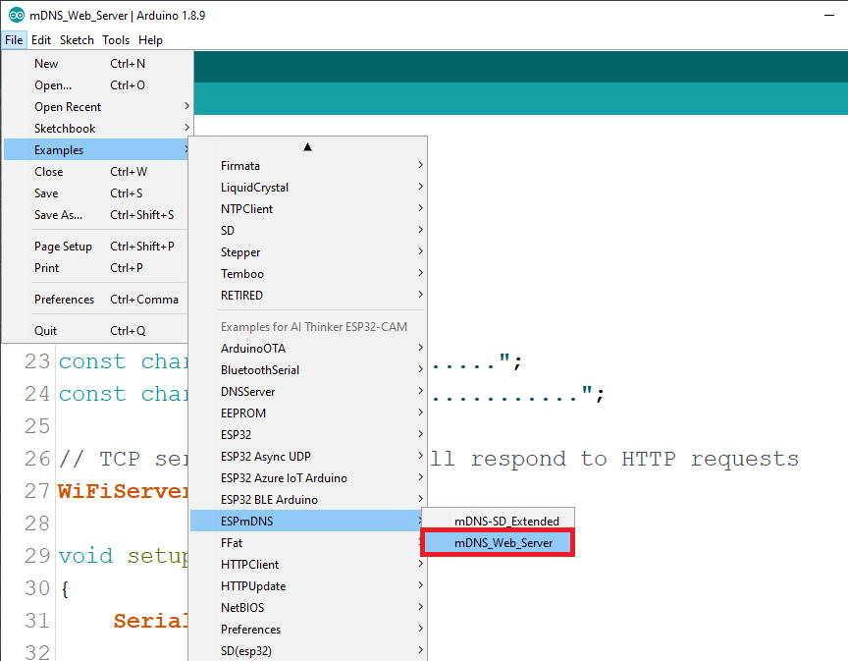Click code line 26 comment about HTTP requests
848x661 pixels.
point(614,459)
